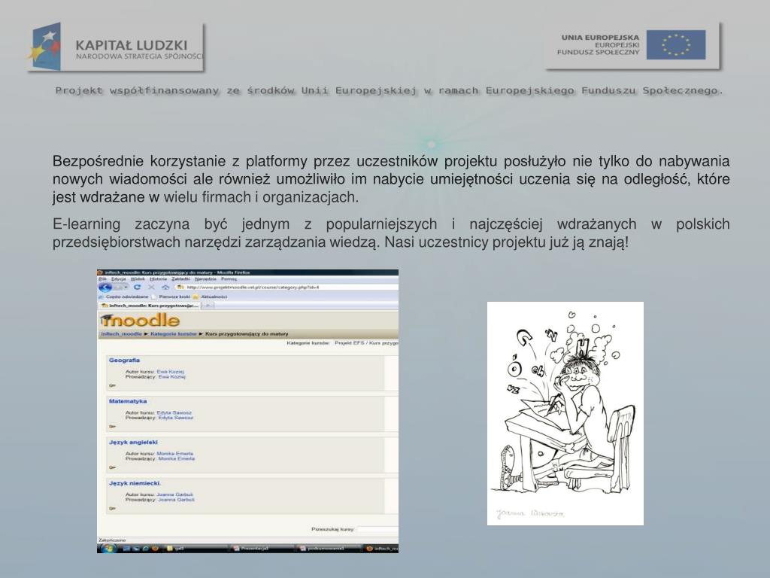Screen dimensions: 770x578
Task: Click the 'Zakończono' status bar text
Action: tap(113, 540)
